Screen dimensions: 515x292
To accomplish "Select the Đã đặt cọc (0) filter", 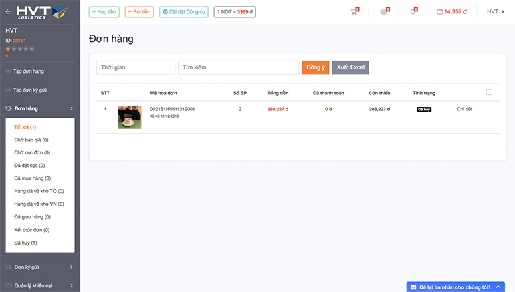I will point(29,165).
